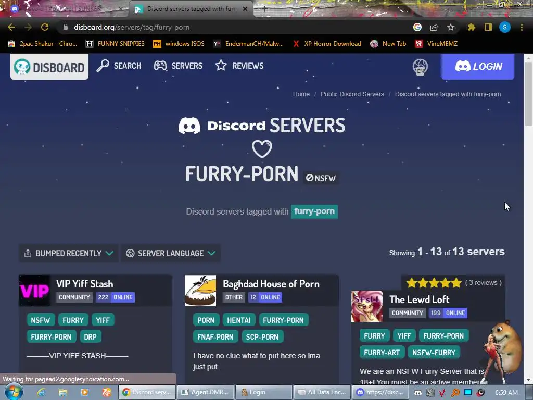The width and height of the screenshot is (533, 400).
Task: Open Windows Explorer folder on taskbar
Action: 63,392
